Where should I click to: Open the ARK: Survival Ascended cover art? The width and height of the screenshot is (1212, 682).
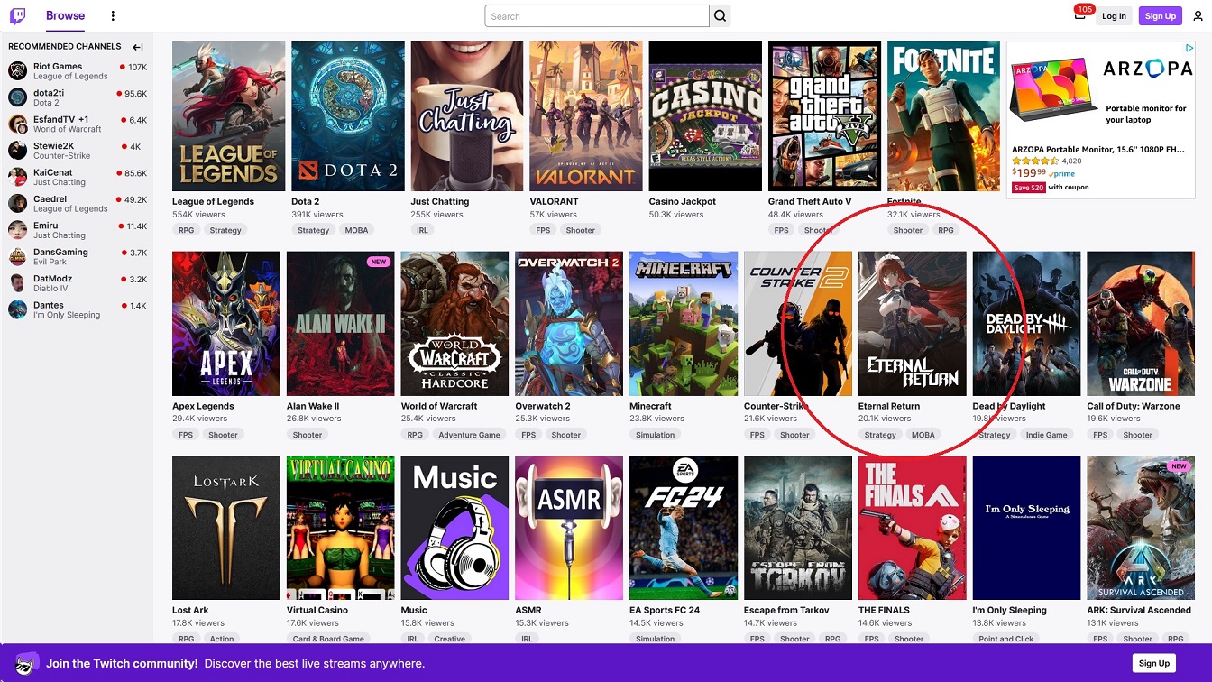pos(1141,528)
